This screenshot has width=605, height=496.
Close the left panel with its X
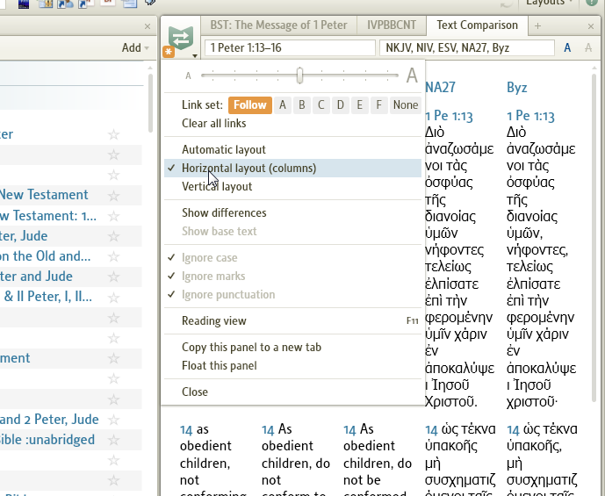(x=148, y=26)
